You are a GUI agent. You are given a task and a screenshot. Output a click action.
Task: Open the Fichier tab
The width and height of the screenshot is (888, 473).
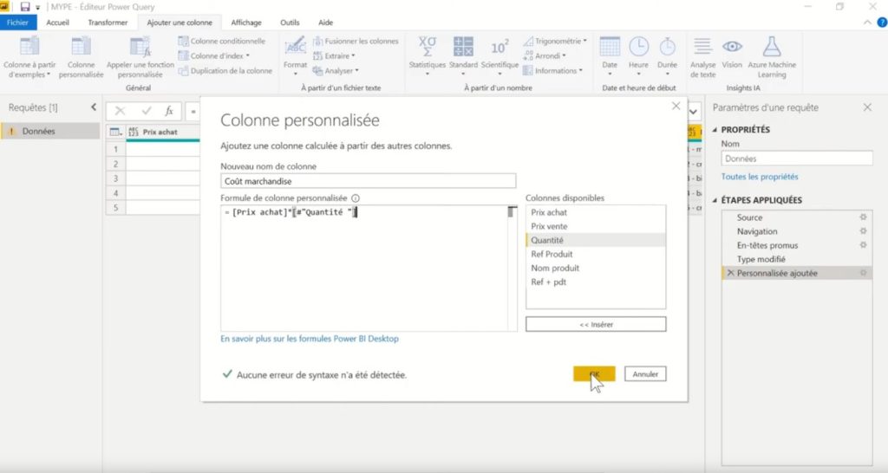[x=17, y=23]
